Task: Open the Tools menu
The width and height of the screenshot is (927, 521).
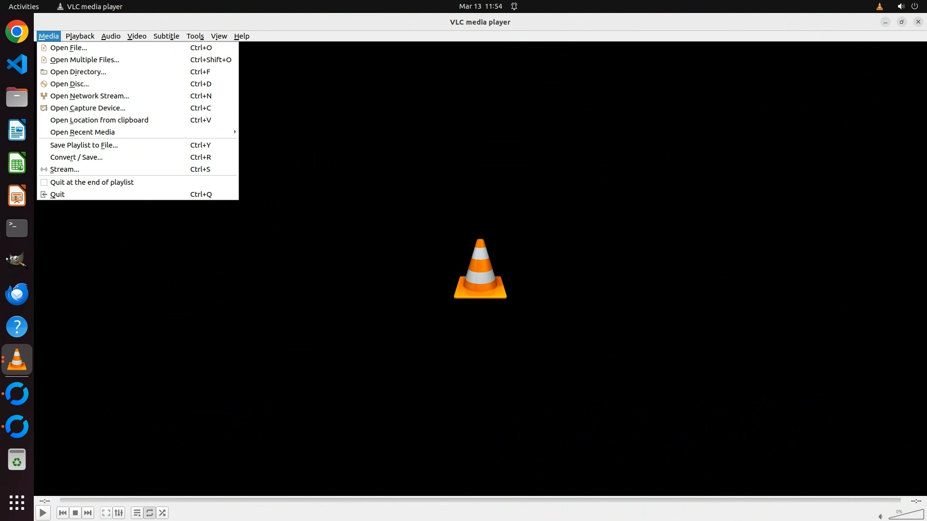Action: (x=195, y=36)
